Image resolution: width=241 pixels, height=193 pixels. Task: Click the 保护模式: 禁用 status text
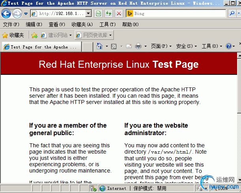(x=150, y=188)
